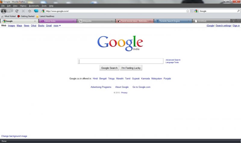Open the About Google link
The image size is (241, 143).
[122, 87]
